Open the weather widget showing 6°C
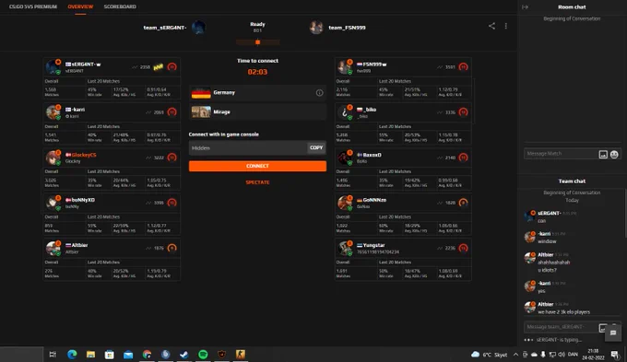Screen dimensions: 627x362 pos(490,355)
